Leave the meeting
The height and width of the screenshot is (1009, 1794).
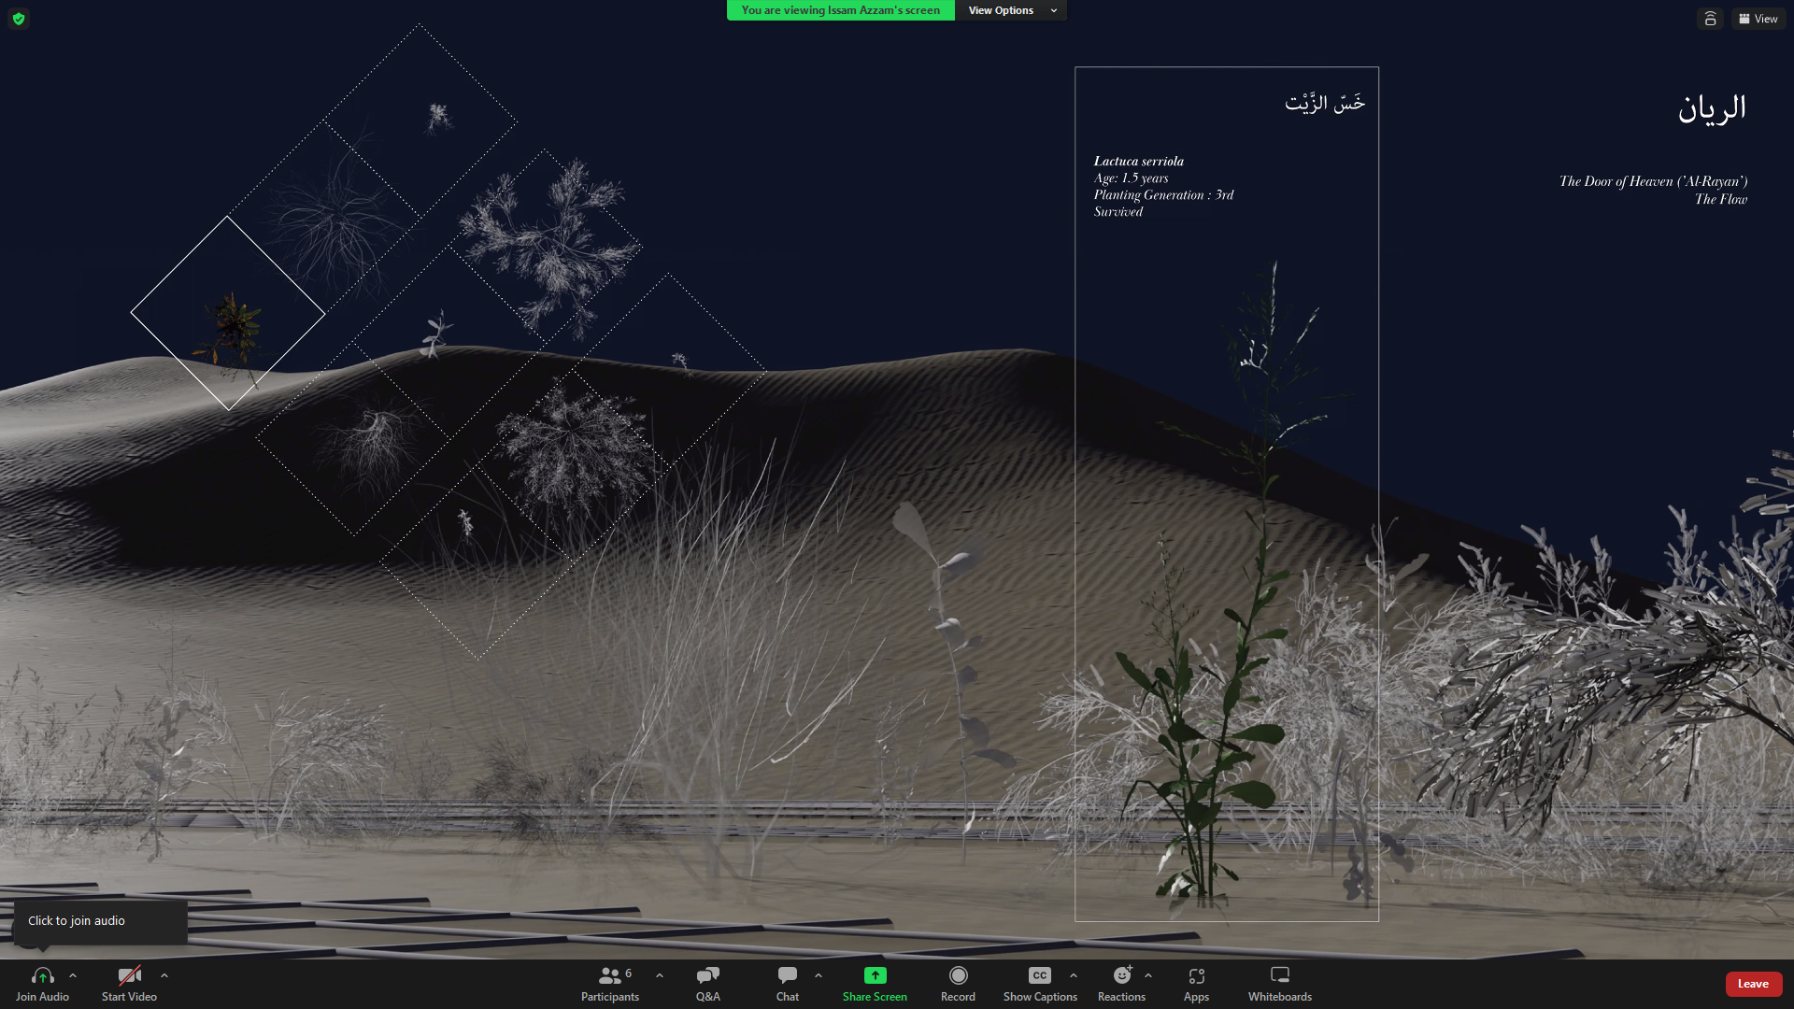pos(1753,984)
